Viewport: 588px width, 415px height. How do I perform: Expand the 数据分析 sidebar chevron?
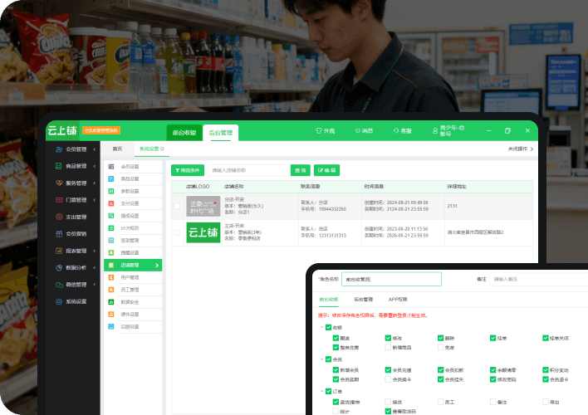[x=94, y=267]
